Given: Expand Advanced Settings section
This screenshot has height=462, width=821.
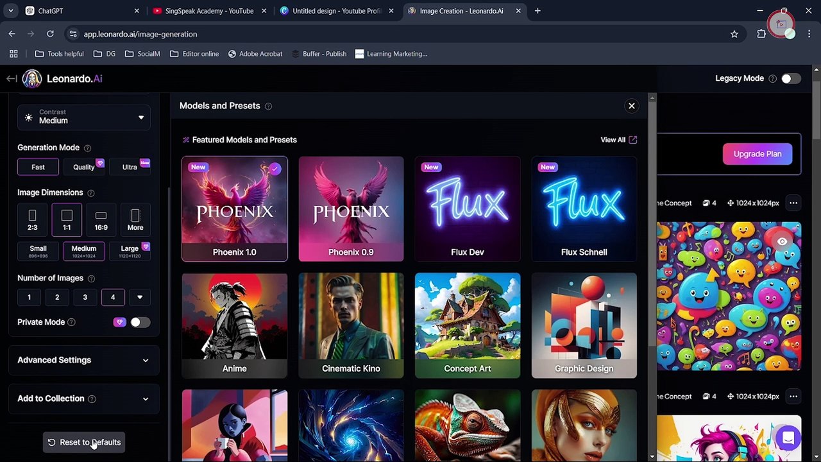Looking at the screenshot, I should 83,360.
